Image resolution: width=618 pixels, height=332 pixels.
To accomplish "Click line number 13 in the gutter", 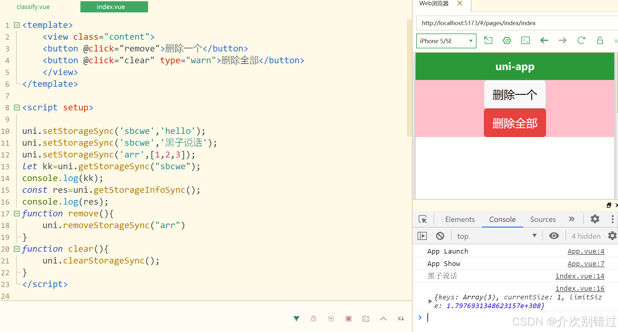I will point(5,166).
